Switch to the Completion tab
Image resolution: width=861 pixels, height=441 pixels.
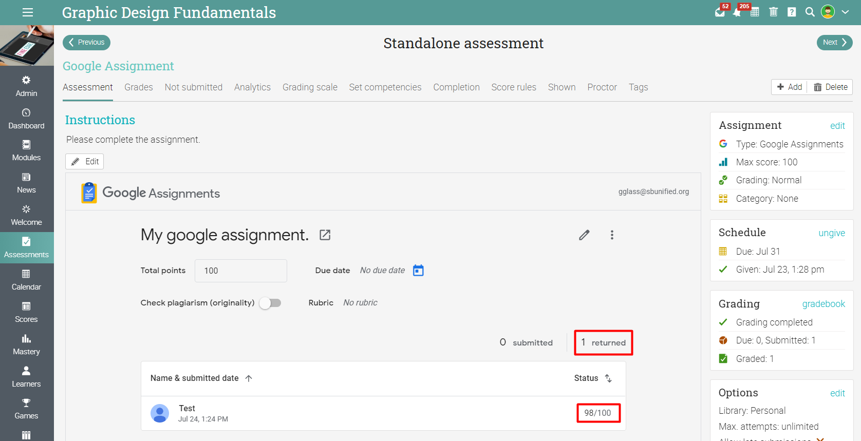pos(456,87)
